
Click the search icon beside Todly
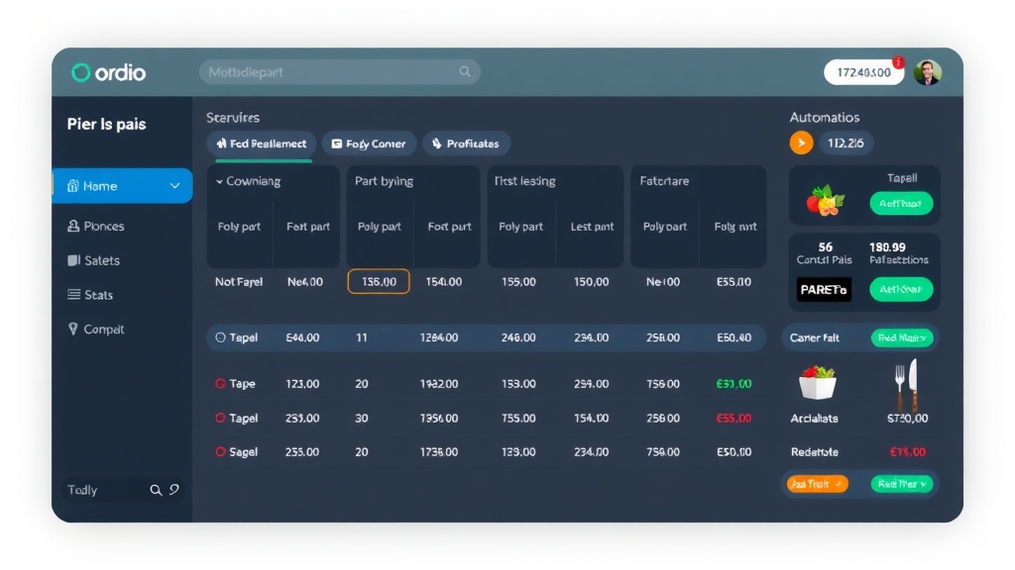pyautogui.click(x=156, y=490)
